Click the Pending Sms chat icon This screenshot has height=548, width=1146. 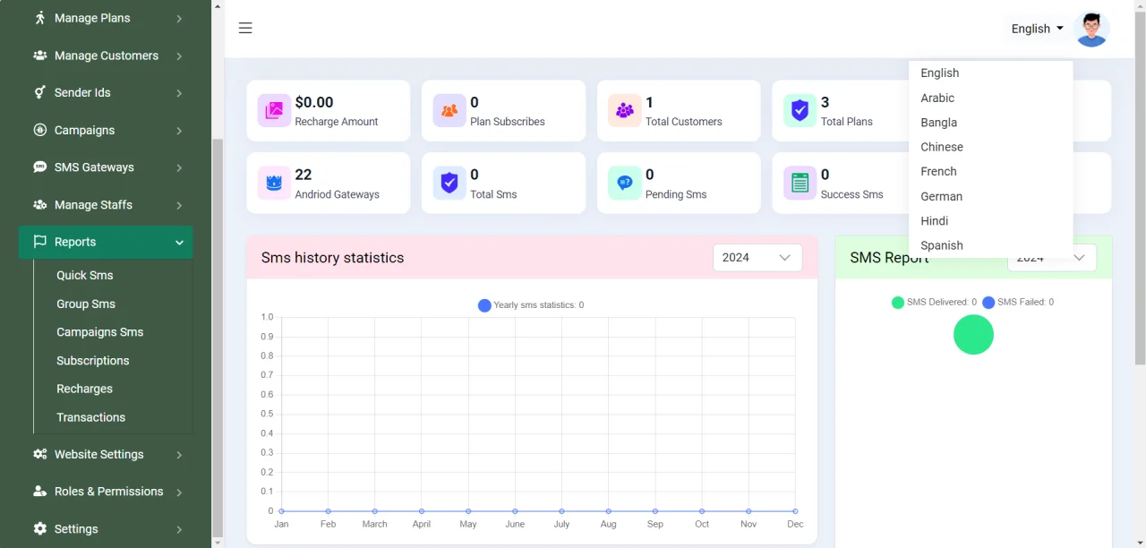(625, 183)
